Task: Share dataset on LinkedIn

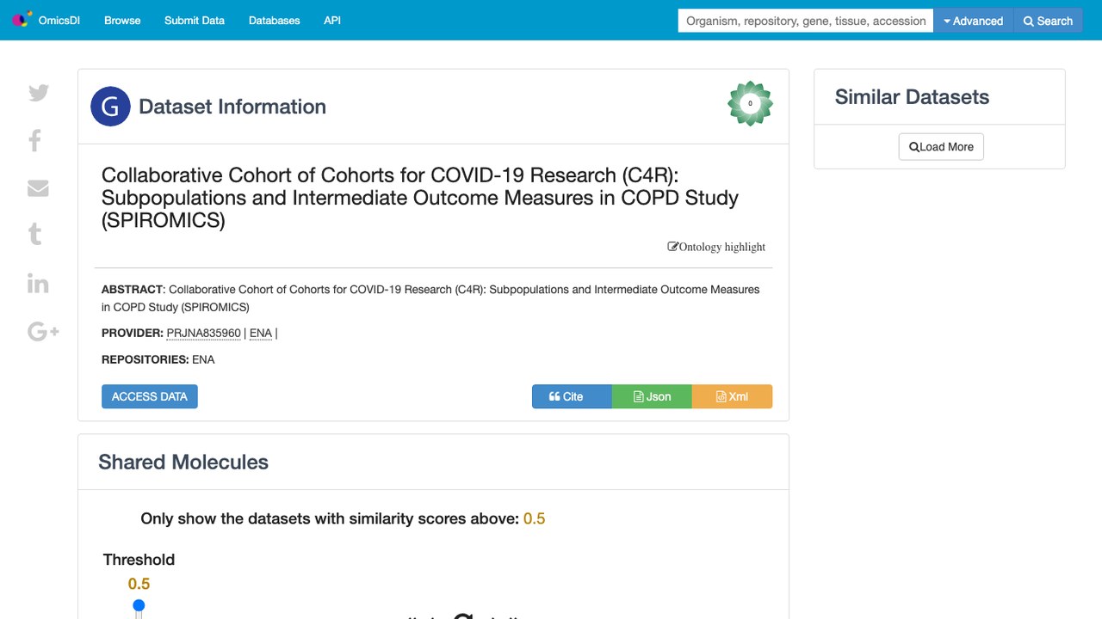Action: pyautogui.click(x=38, y=283)
